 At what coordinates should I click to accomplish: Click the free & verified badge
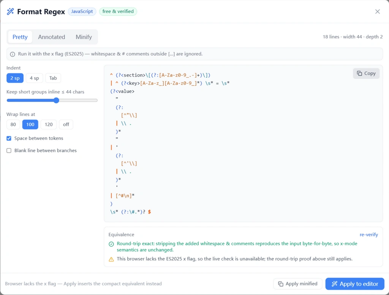tap(118, 11)
